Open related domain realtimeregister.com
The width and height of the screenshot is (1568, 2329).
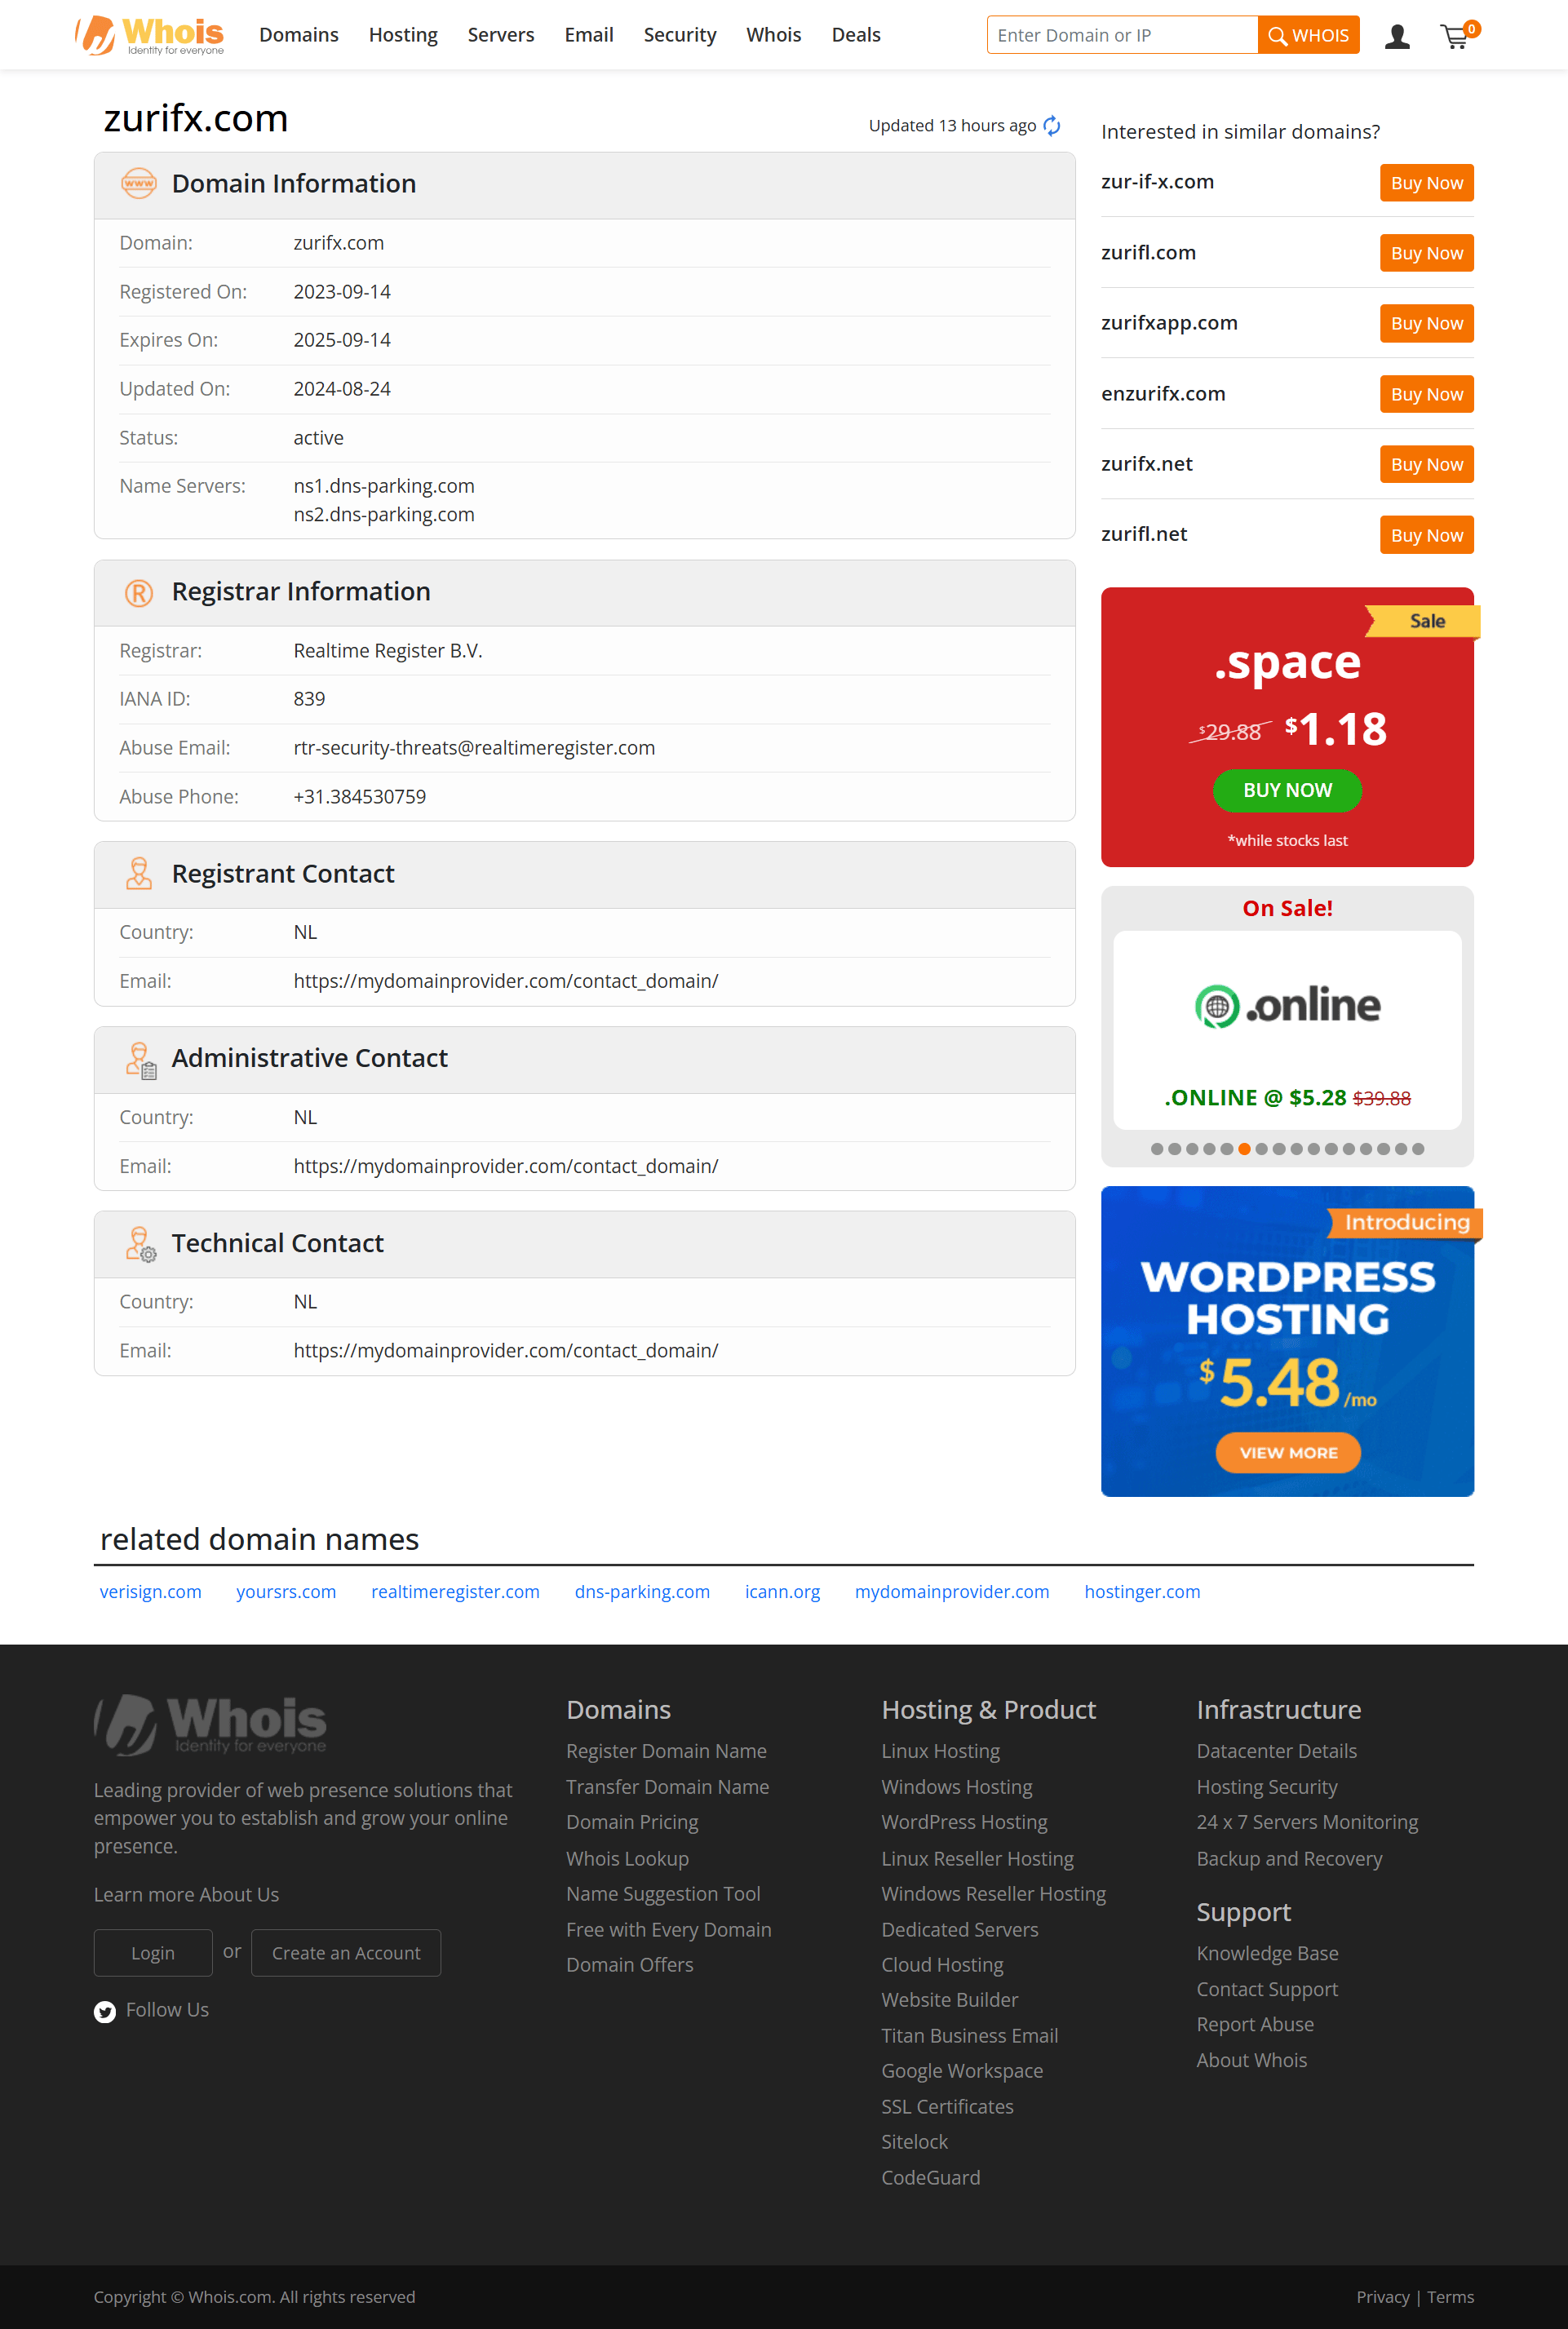tap(455, 1592)
